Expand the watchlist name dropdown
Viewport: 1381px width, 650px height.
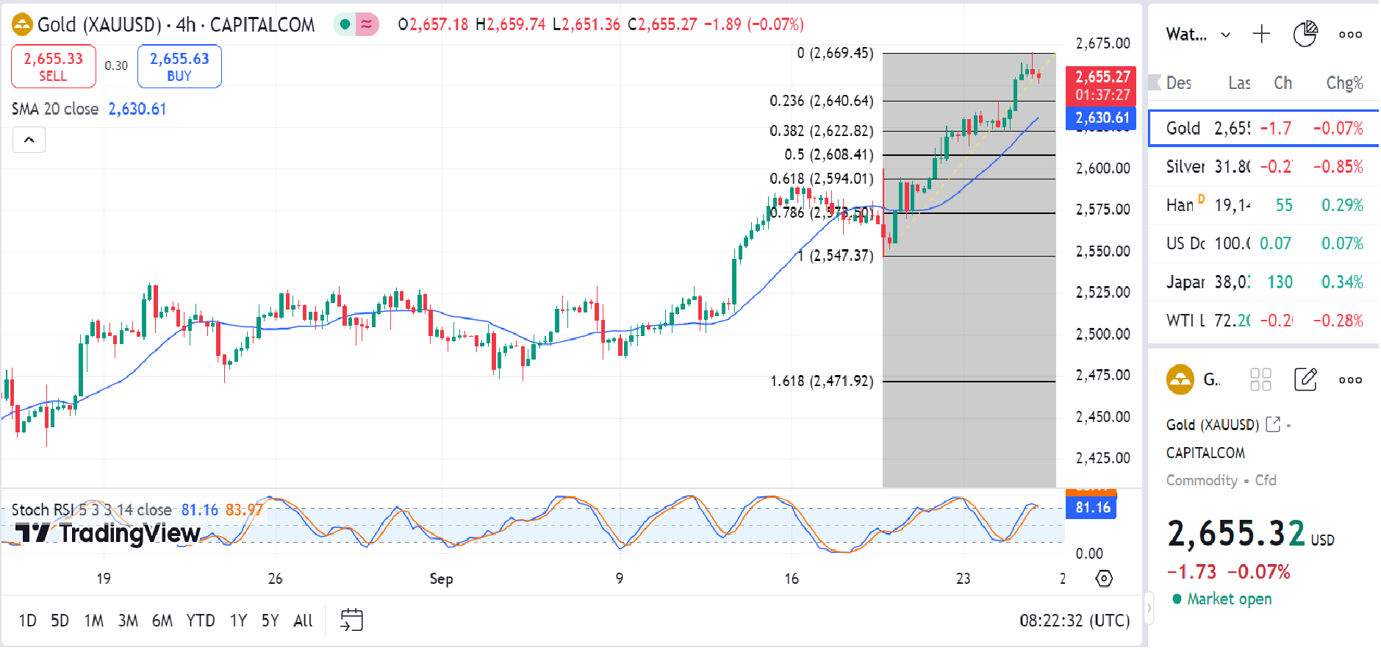point(1225,35)
